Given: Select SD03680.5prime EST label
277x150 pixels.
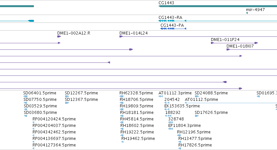Looking at the screenshot, I should click(40, 113).
